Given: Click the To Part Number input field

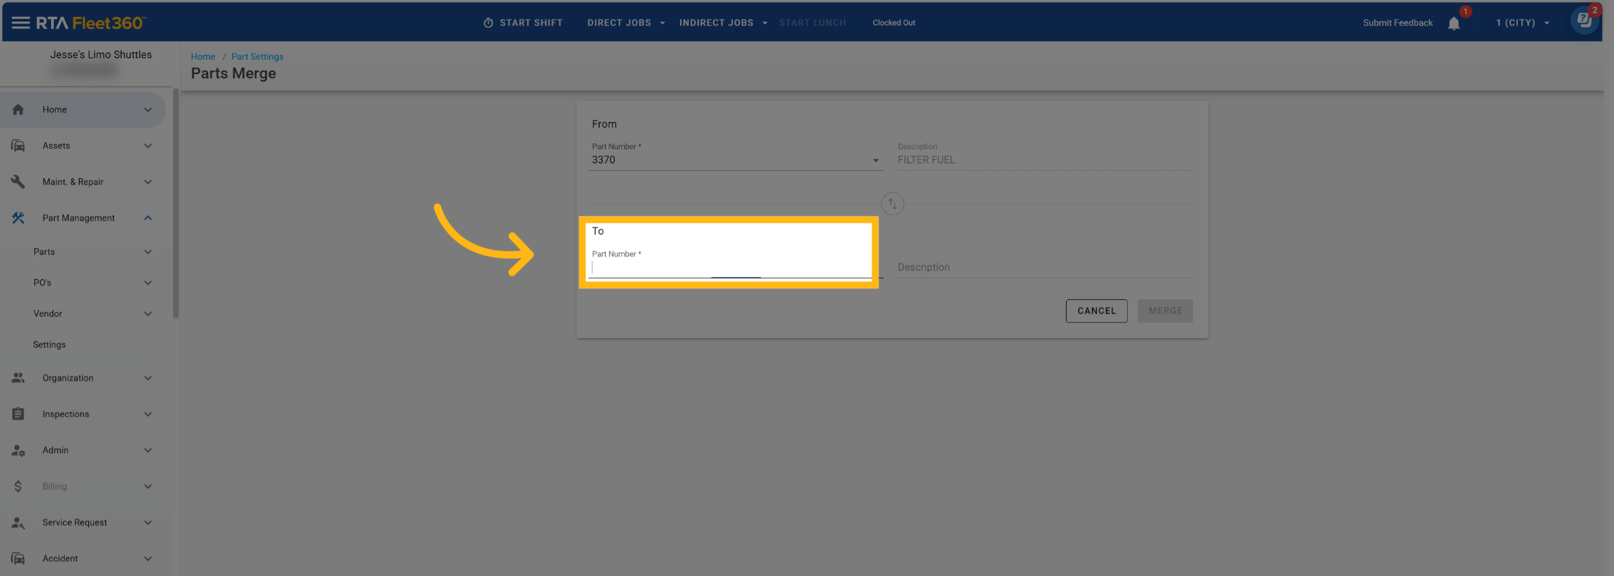Looking at the screenshot, I should [x=730, y=268].
